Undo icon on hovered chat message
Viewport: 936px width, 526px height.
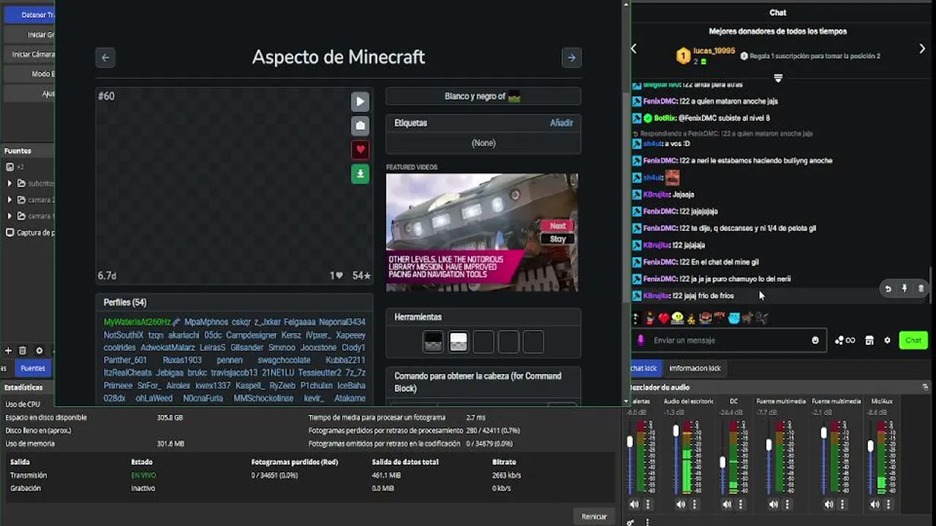pyautogui.click(x=888, y=289)
